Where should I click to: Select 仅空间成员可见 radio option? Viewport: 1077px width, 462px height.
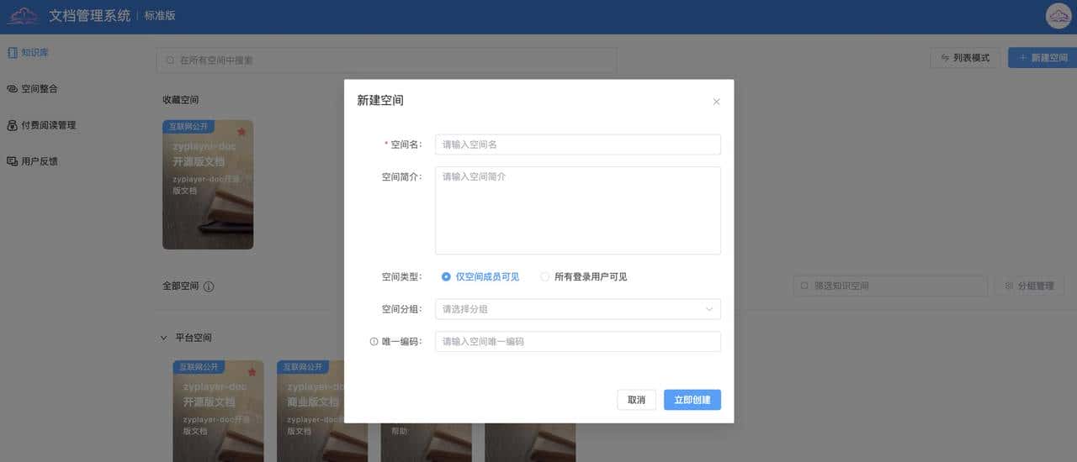click(480, 276)
